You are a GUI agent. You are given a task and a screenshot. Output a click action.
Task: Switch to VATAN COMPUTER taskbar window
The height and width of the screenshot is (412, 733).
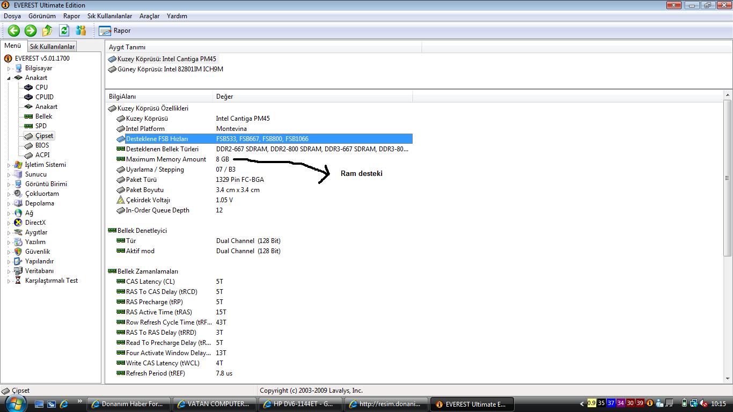coord(215,404)
